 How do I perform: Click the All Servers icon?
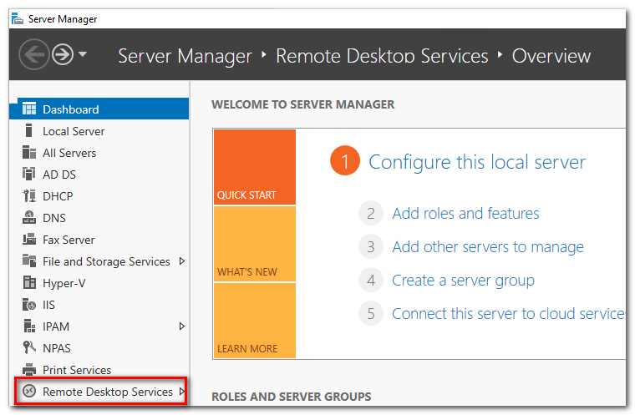[x=29, y=153]
